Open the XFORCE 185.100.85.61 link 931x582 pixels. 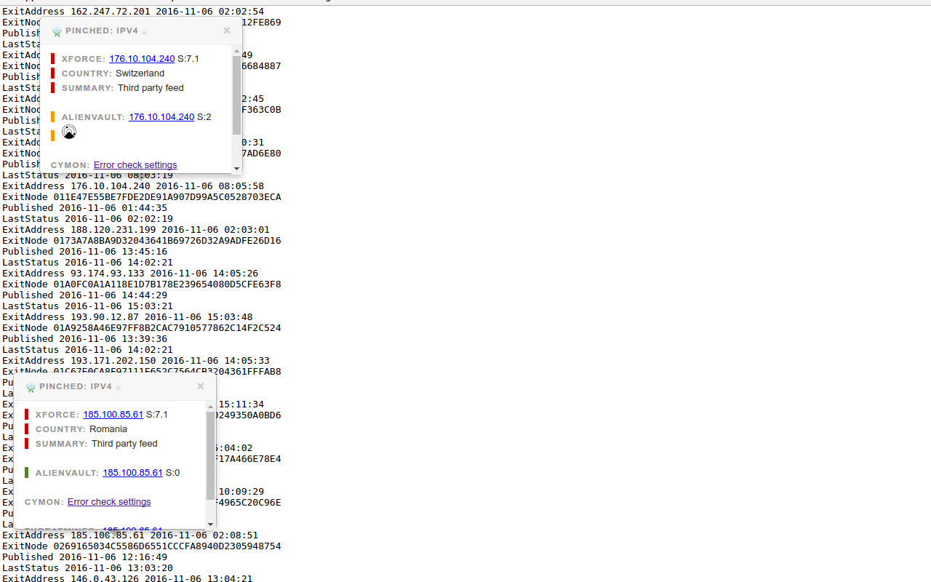[113, 415]
